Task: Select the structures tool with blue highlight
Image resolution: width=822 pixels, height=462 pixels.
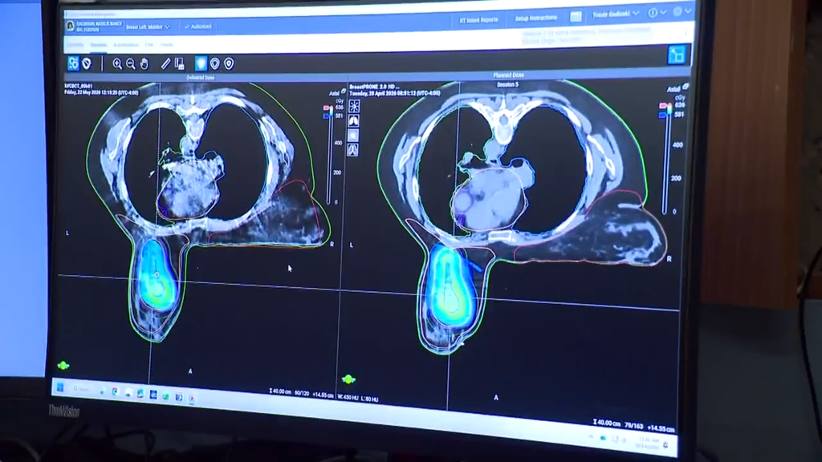Action: (73, 63)
